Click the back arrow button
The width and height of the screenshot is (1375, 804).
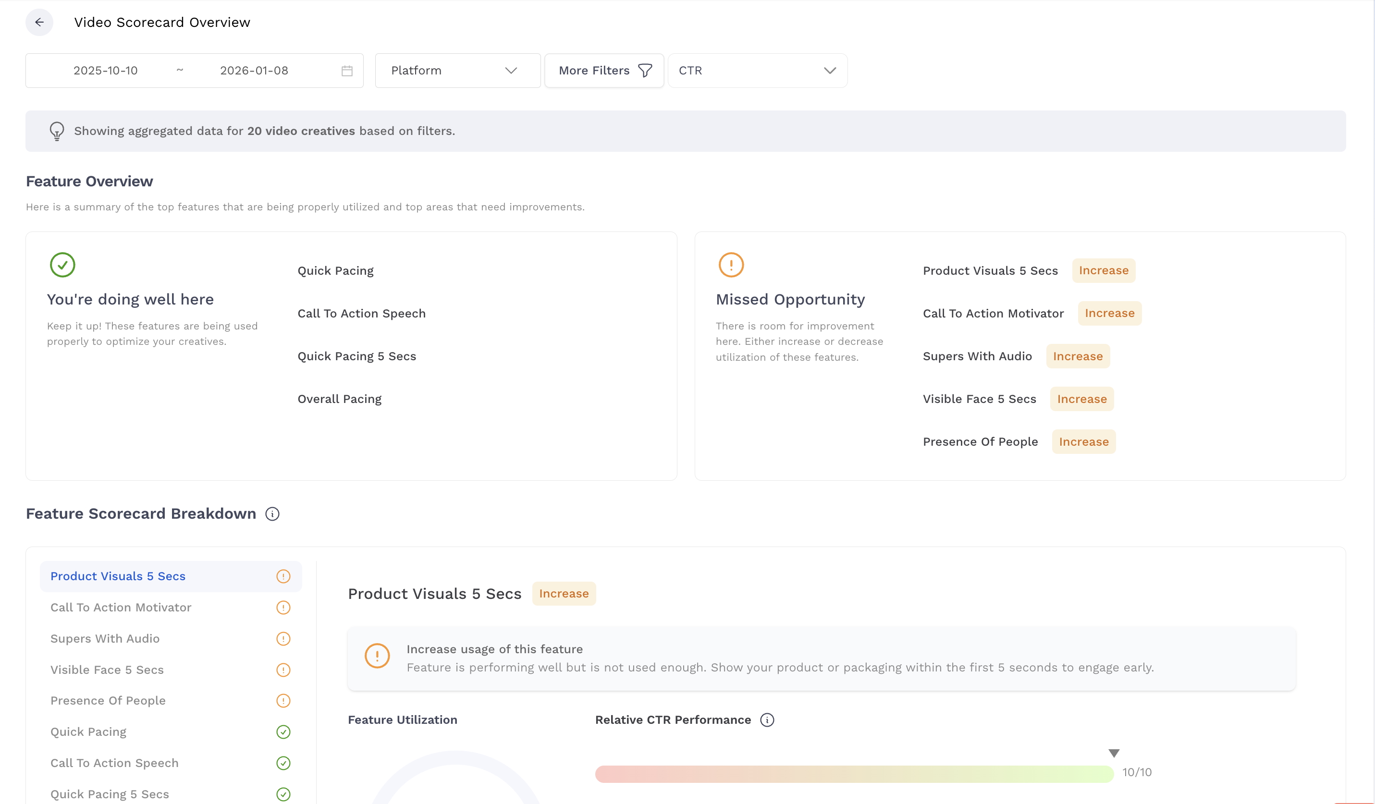(39, 23)
